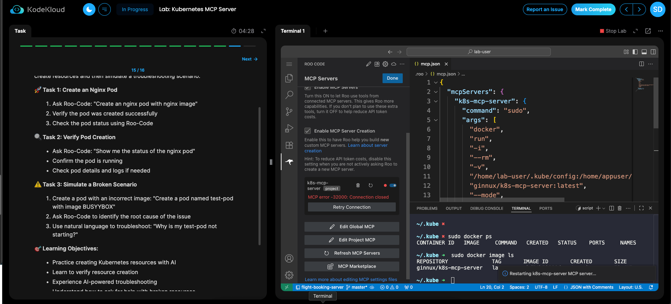The height and width of the screenshot is (304, 671).
Task: Open the lab task list menu icon
Action: click(105, 9)
